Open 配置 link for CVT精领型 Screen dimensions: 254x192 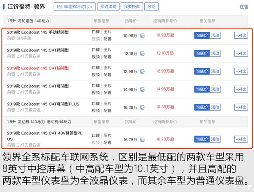107,57
